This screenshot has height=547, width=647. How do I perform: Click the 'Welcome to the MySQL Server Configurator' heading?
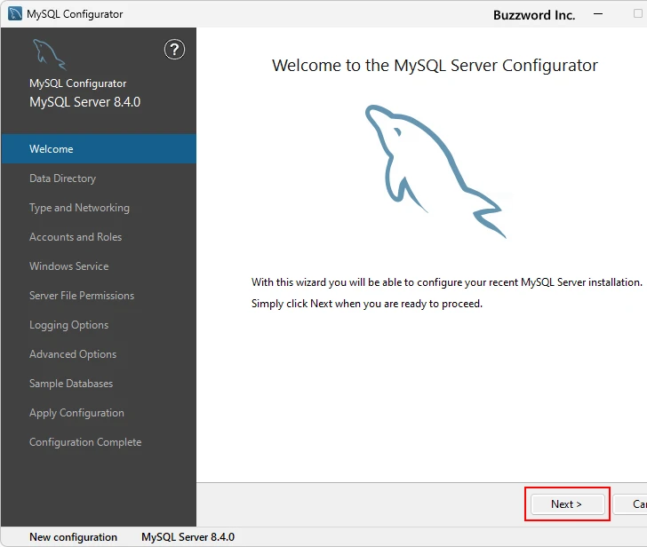click(435, 65)
